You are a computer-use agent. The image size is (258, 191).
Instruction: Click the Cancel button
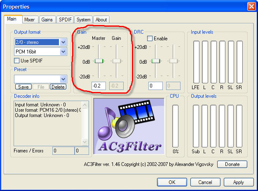coord(205,182)
